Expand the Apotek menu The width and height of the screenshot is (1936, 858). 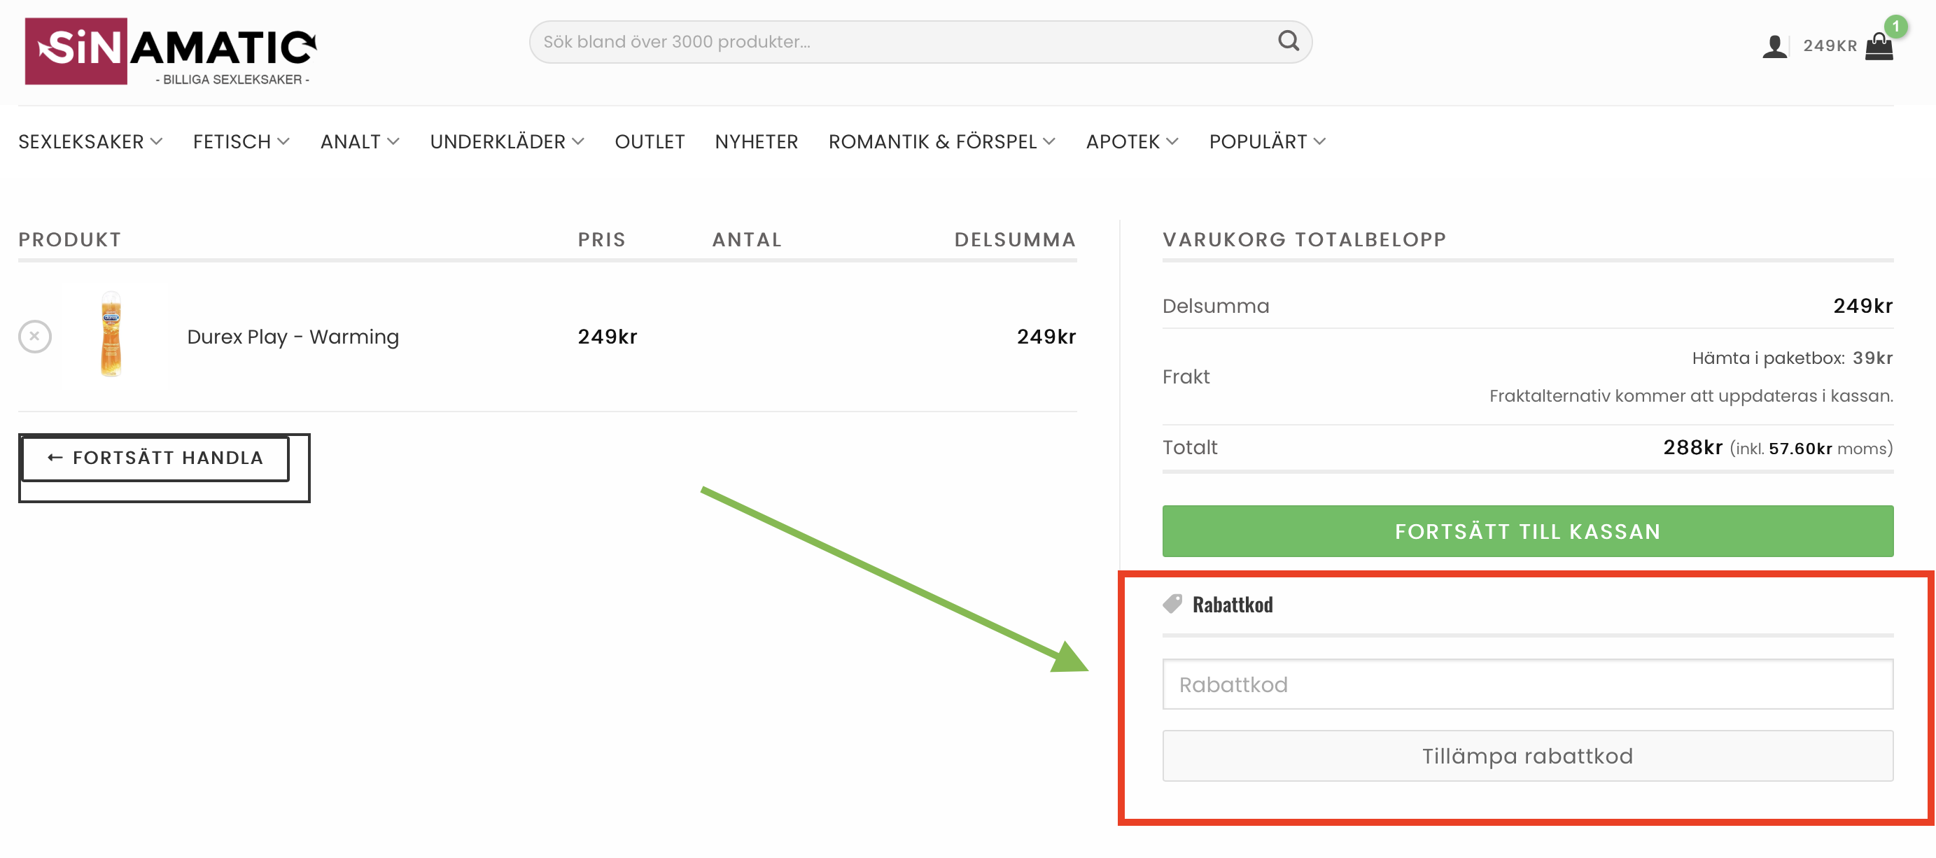[1132, 142]
